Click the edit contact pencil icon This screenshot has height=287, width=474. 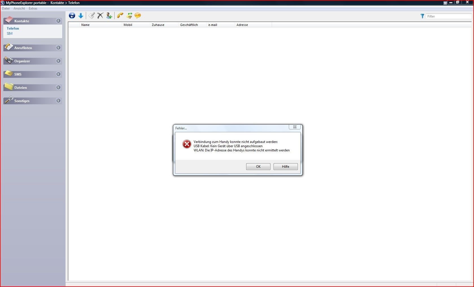(x=91, y=16)
